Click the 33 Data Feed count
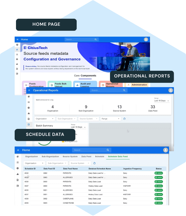The width and height of the screenshot is (186, 216). [x=153, y=107]
